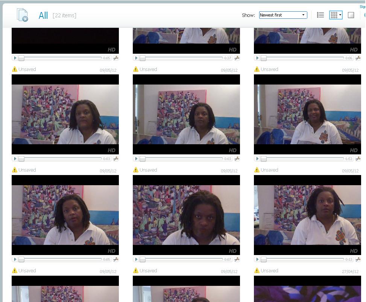This screenshot has width=366, height=302.
Task: Open trim tool for the 0:37 clip
Action: [237, 58]
